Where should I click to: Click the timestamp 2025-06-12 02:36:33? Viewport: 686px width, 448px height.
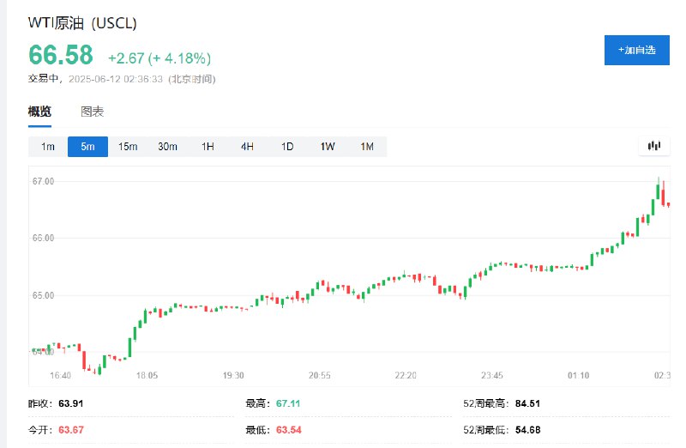[116, 79]
